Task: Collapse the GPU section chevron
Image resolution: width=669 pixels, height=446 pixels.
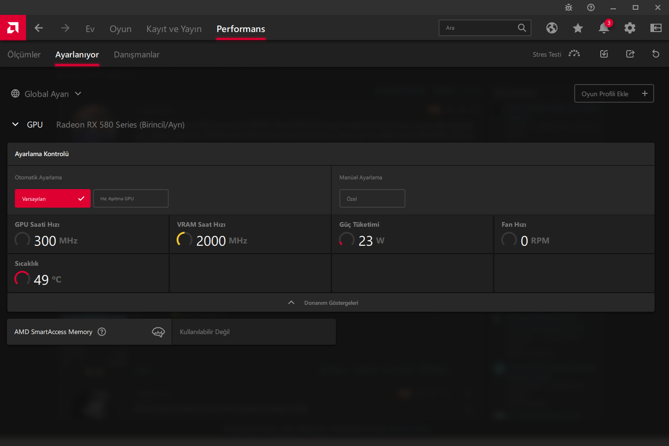Action: coord(15,125)
